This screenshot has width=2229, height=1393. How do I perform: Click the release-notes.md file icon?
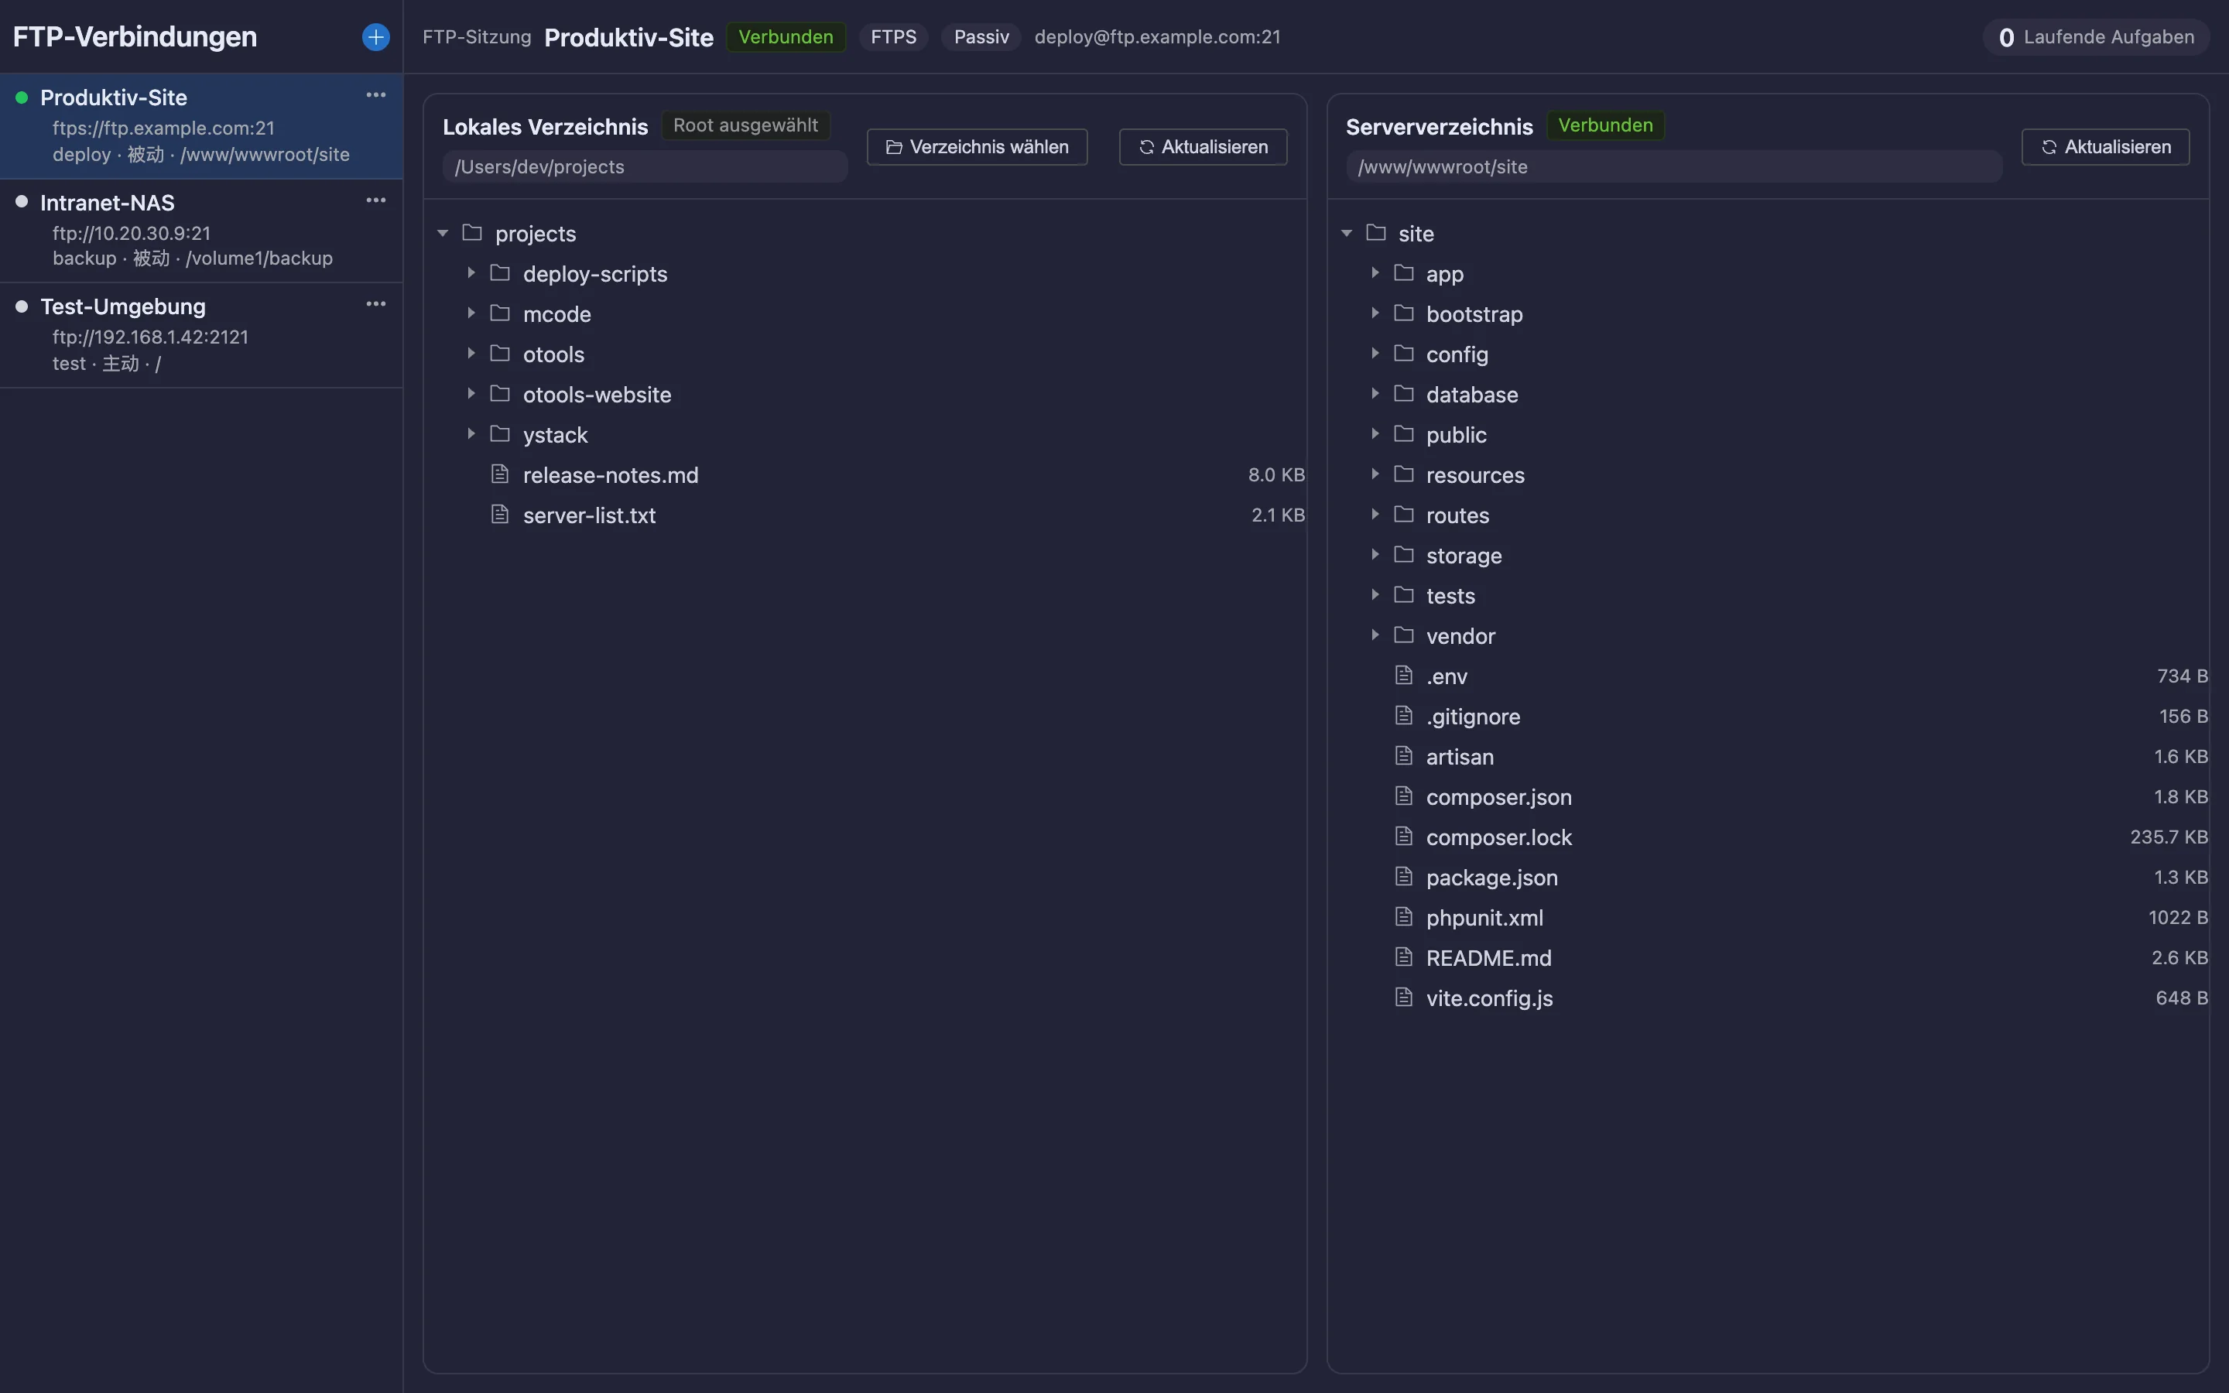[500, 474]
